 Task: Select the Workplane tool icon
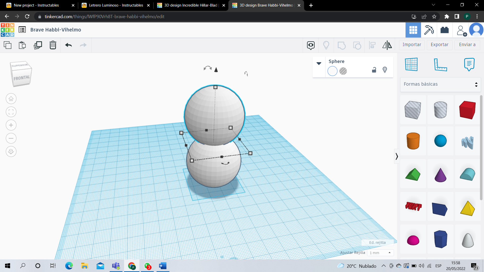(x=411, y=64)
